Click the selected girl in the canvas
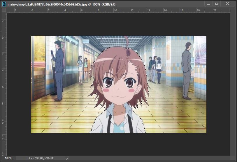The image size is (237, 162). click(119, 90)
